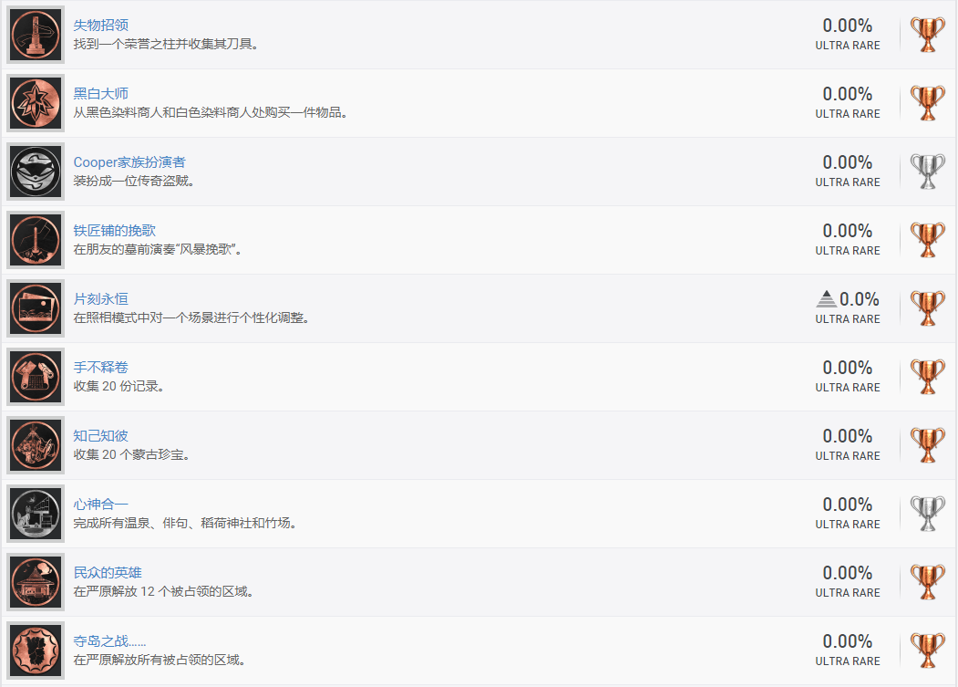Click the rarity pyramid icon beside 片刻永恒
958x687 pixels.
(826, 298)
